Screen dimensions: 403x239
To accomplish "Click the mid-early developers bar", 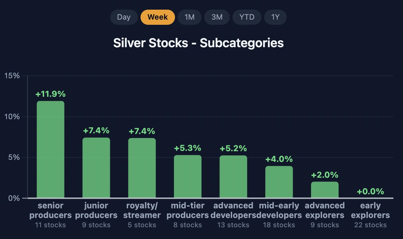I will tap(279, 182).
